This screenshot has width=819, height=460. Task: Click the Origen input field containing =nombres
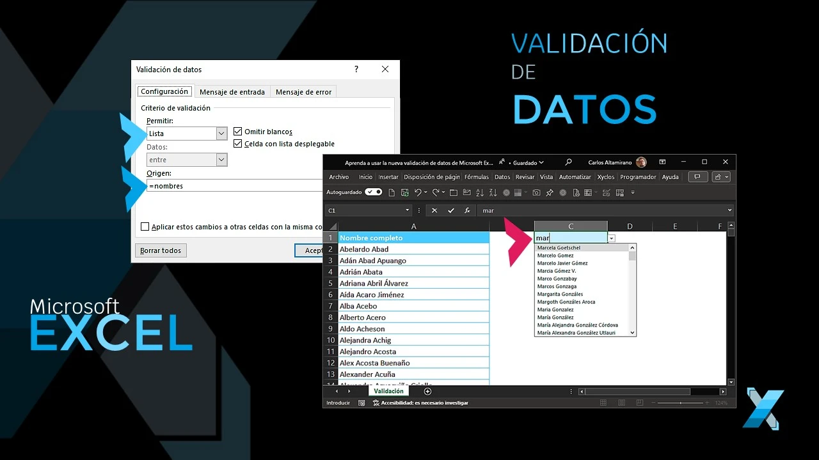pos(234,186)
